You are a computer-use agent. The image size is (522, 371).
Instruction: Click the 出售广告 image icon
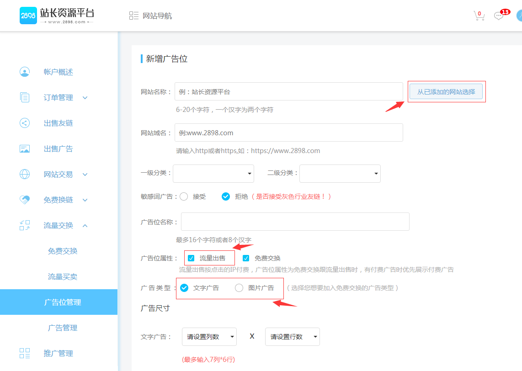tap(25, 148)
